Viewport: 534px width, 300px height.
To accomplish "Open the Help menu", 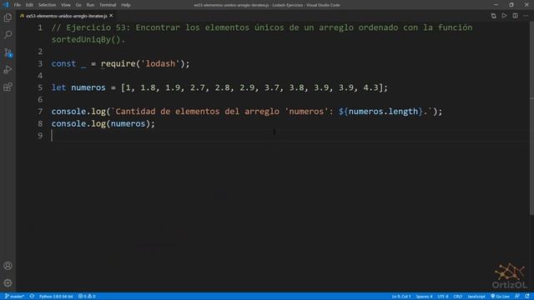I will [126, 5].
